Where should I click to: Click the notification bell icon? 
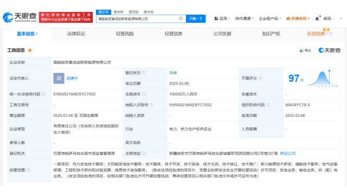(317, 18)
